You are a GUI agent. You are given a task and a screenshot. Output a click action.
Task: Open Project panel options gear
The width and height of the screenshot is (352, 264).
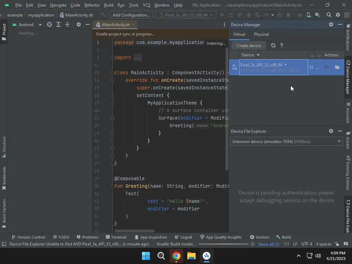(79, 25)
